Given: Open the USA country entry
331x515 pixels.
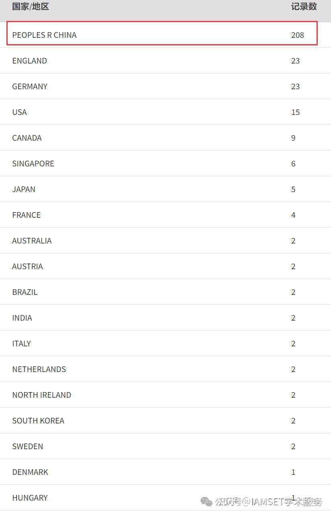Looking at the screenshot, I should point(19,112).
